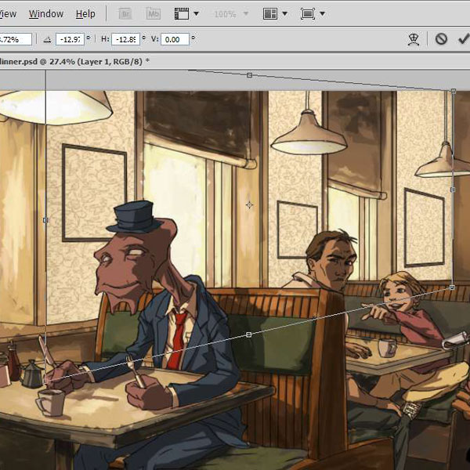Click the top-middle transform handle

pyautogui.click(x=249, y=75)
